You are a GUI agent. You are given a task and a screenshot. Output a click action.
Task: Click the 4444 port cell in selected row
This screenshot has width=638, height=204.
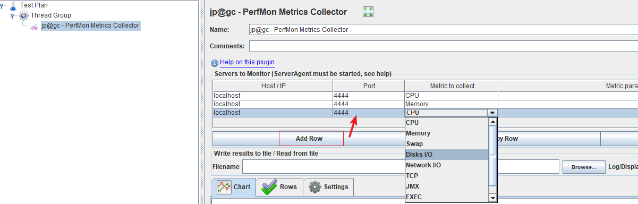coord(369,113)
